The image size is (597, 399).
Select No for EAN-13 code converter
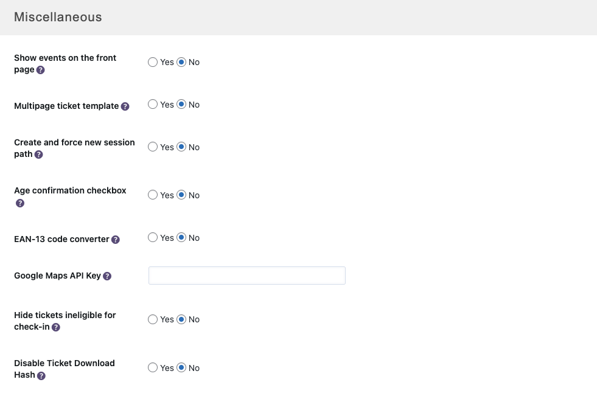181,238
